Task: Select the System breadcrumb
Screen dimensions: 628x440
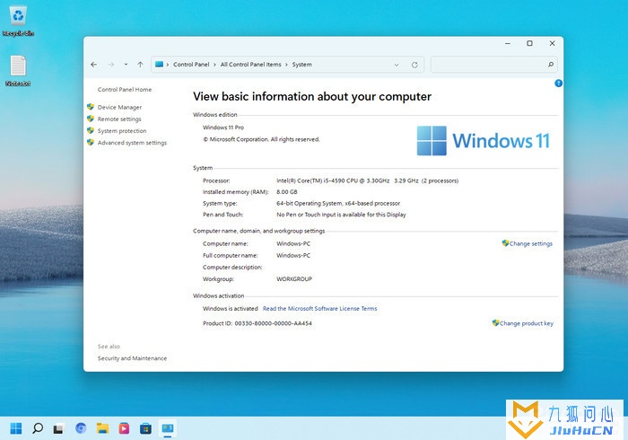Action: [x=302, y=65]
